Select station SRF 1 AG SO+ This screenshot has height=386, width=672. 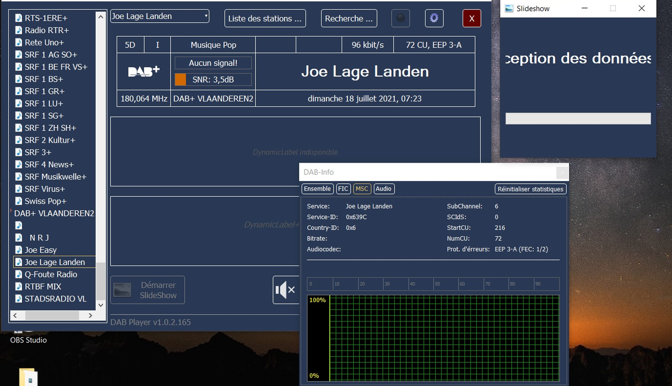click(51, 55)
